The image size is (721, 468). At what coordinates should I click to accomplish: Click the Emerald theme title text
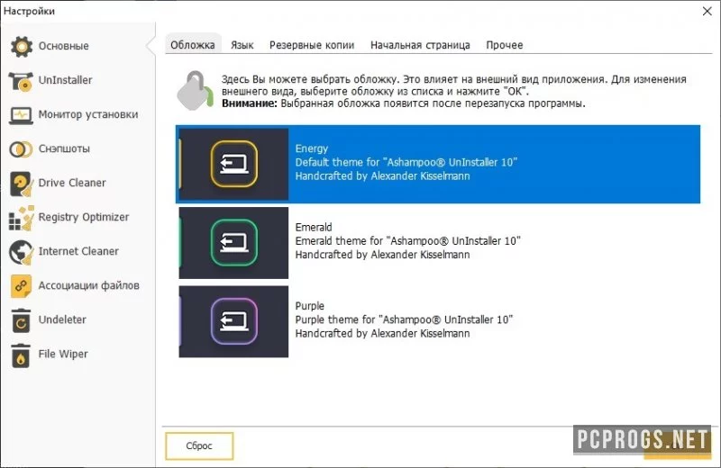(x=314, y=228)
